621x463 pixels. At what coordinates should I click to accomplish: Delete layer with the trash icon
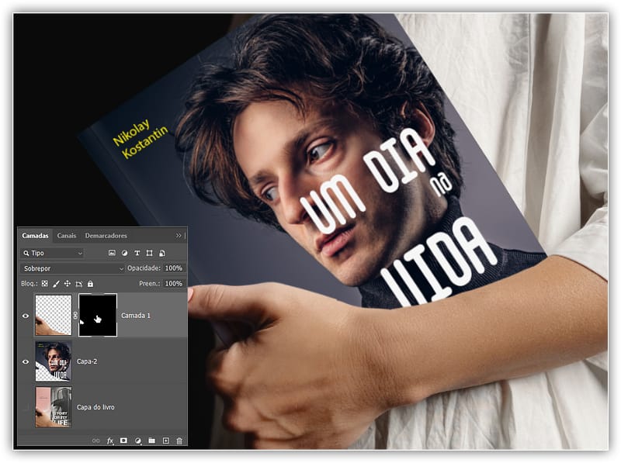coord(179,441)
